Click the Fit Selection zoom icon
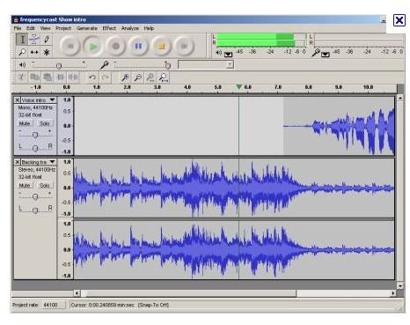This screenshot has width=410, height=325. pos(150,78)
